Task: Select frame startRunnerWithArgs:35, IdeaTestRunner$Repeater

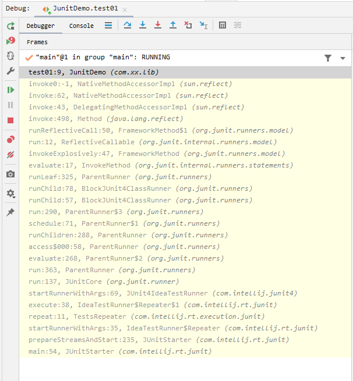Action: click(185, 329)
